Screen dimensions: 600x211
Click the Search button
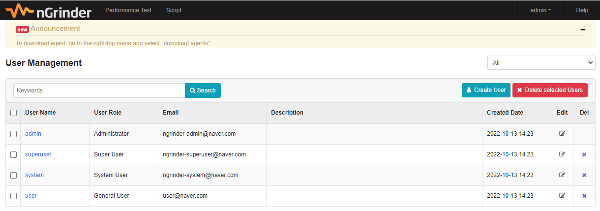(203, 90)
